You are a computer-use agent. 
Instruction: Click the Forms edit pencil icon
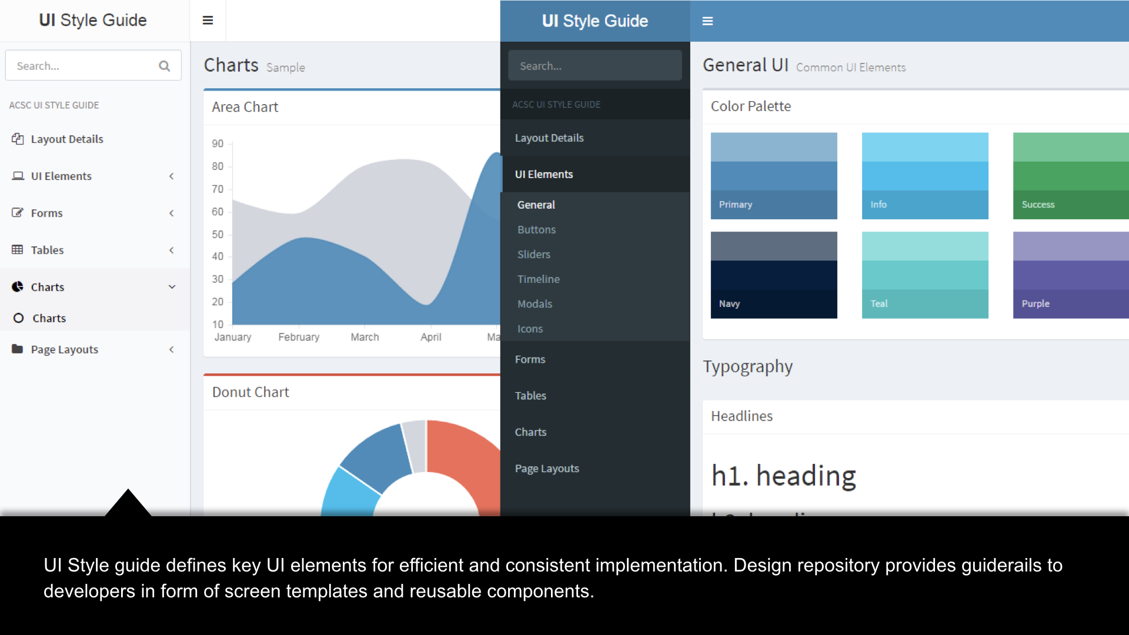[x=18, y=213]
